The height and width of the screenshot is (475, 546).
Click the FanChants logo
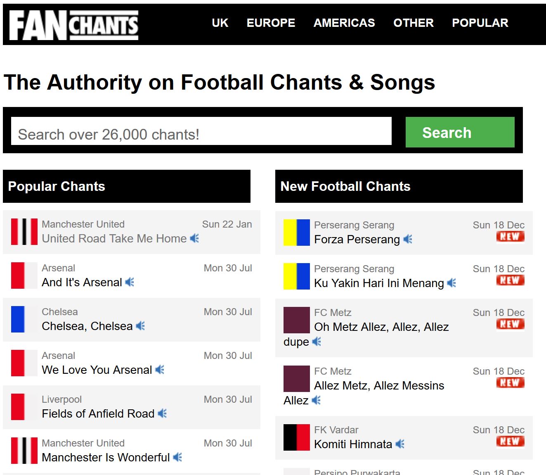click(74, 25)
